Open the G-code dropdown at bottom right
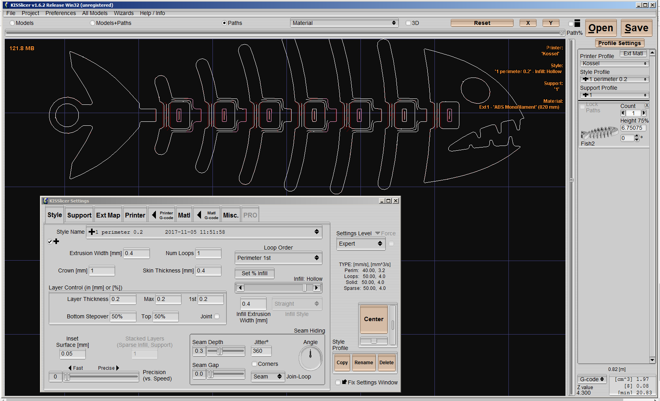The image size is (660, 401). (592, 379)
